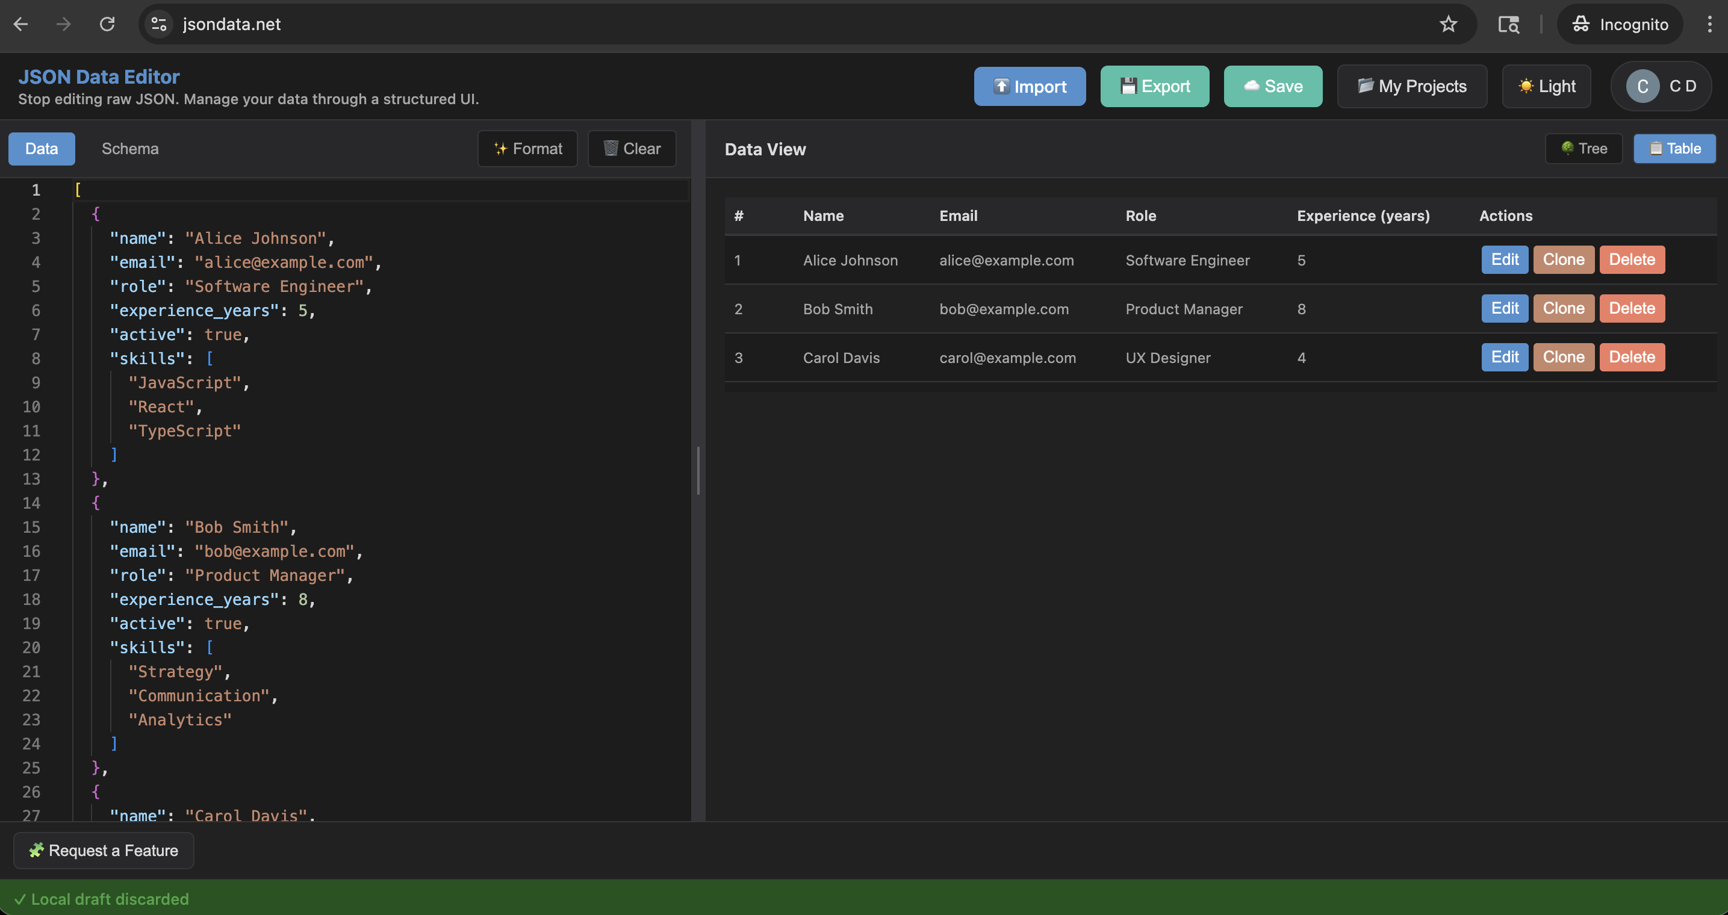This screenshot has width=1728, height=915.
Task: Clear the editor using the trash icon
Action: [x=631, y=148]
